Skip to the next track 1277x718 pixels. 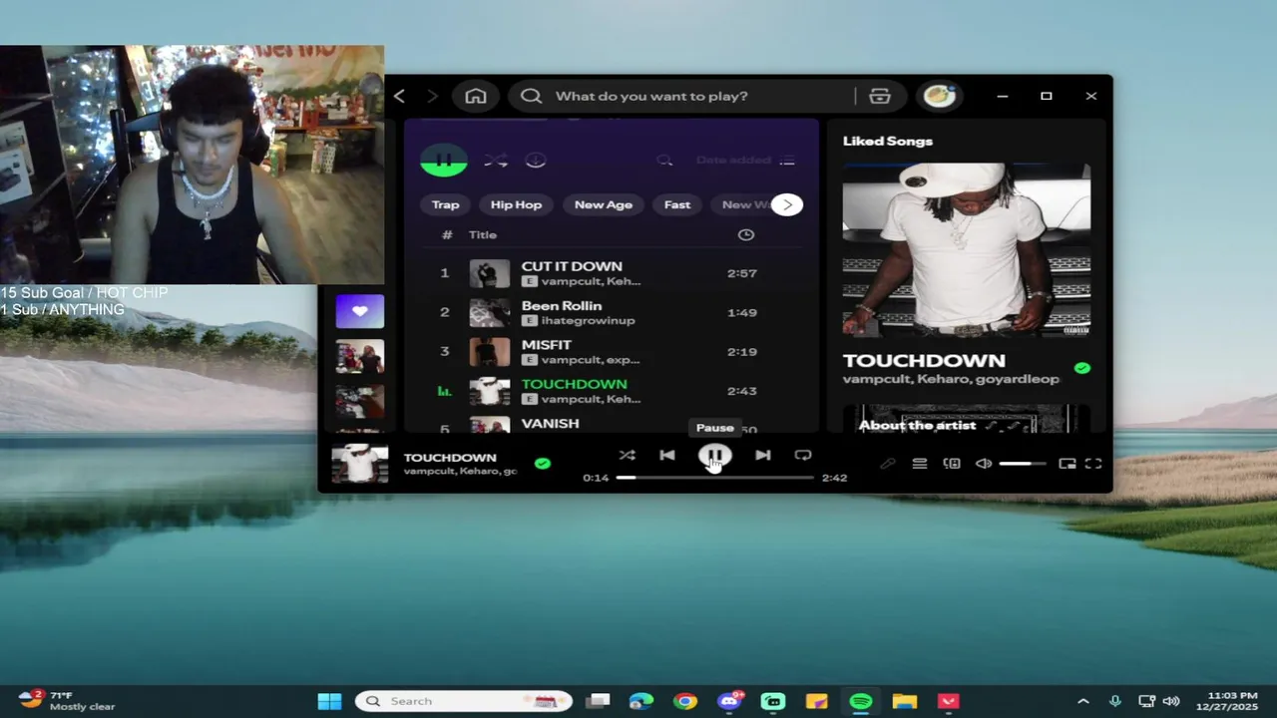pyautogui.click(x=762, y=455)
